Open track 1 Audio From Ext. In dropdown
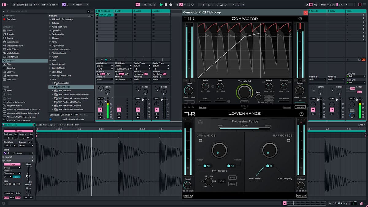This screenshot has width=368, height=207. tap(104, 66)
